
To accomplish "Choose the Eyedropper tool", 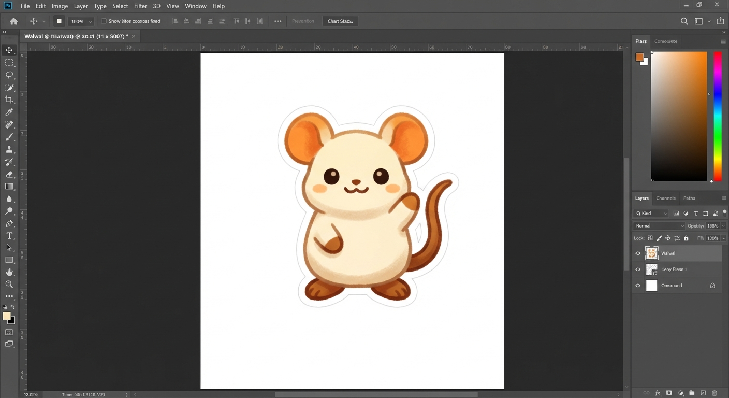I will (9, 112).
